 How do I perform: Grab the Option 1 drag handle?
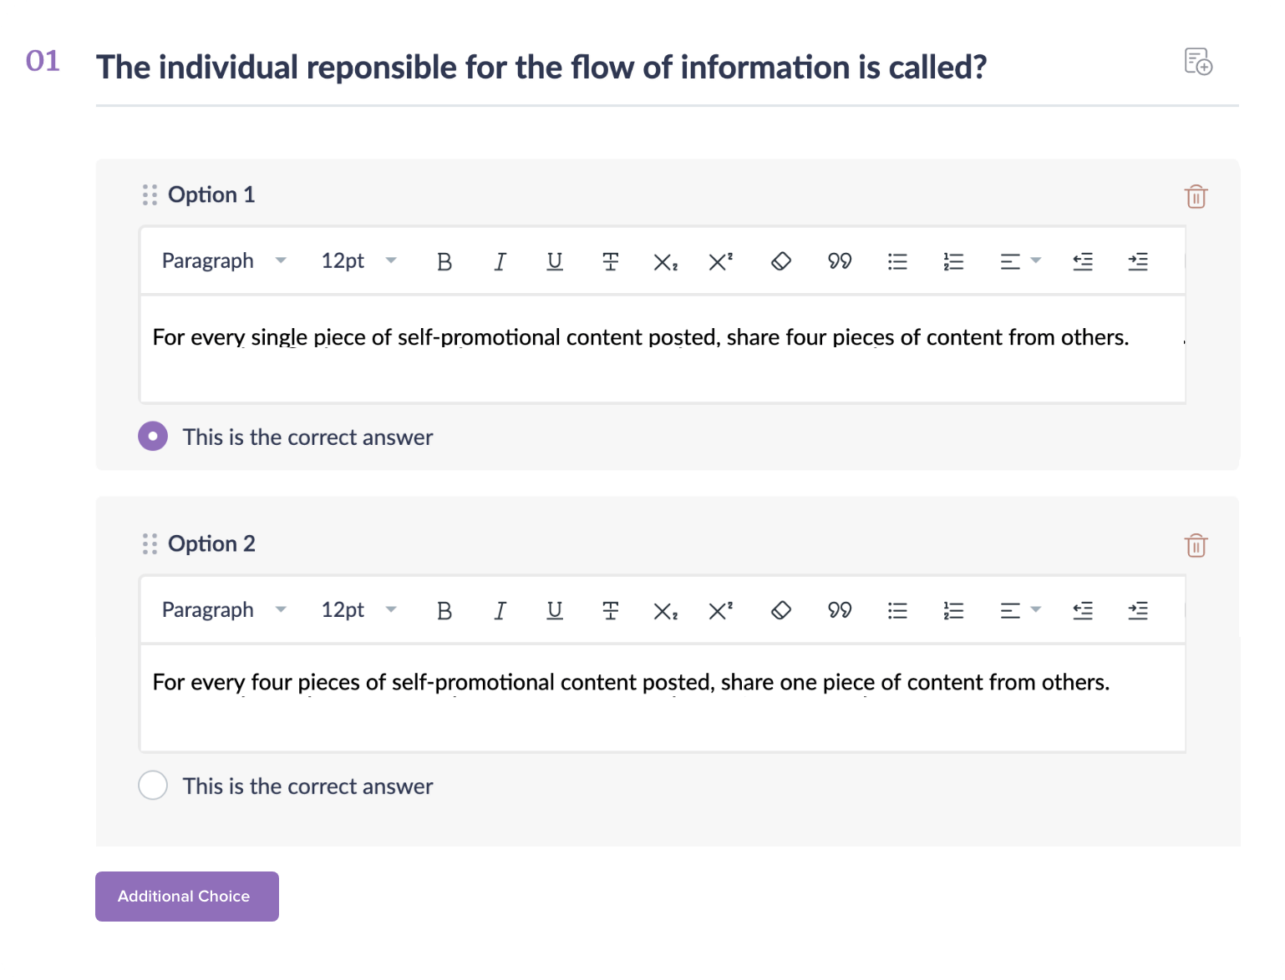pyautogui.click(x=150, y=195)
